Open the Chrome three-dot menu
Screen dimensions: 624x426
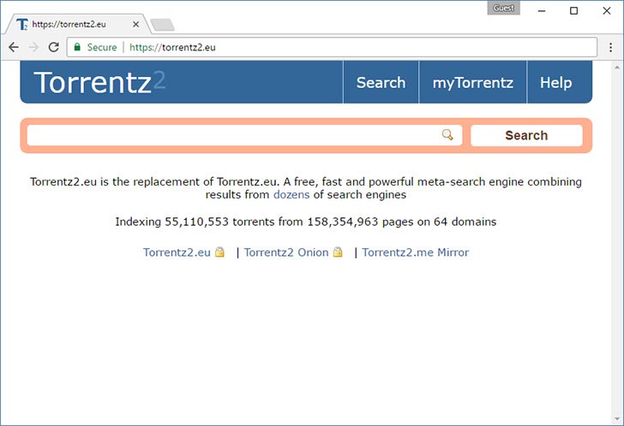pos(610,47)
